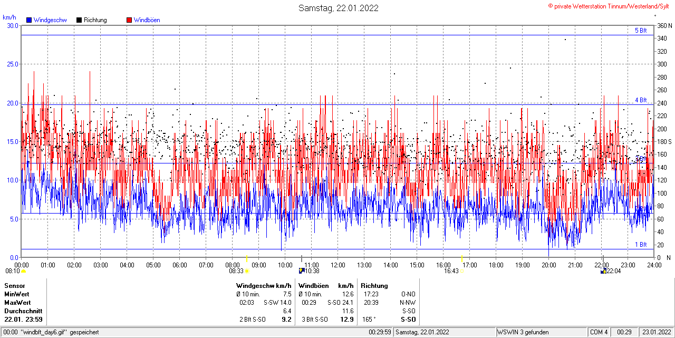
Task: Select the Windböen legend label
Action: [x=147, y=20]
